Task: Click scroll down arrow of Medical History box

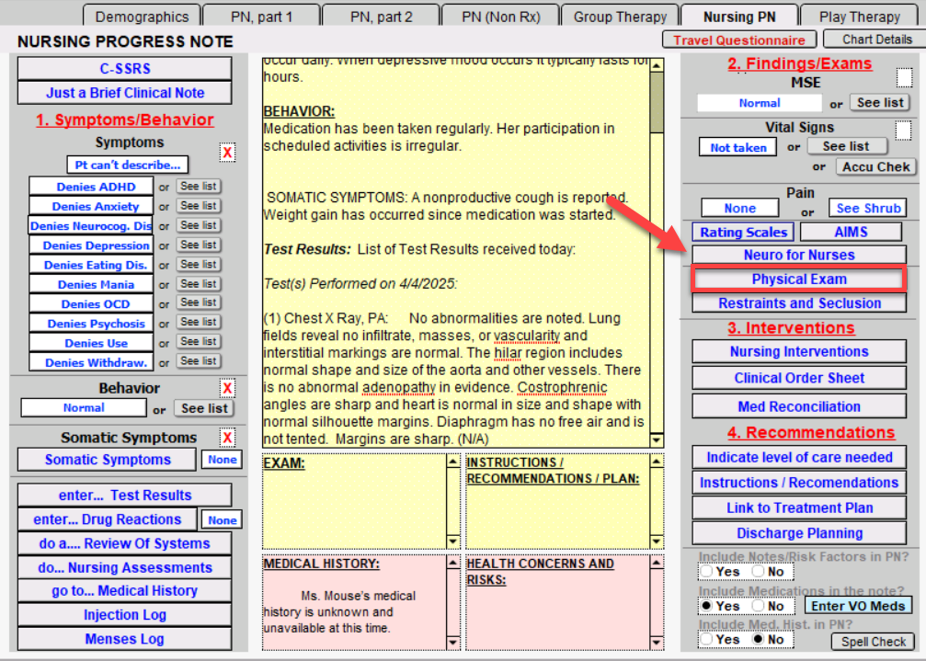Action: pyautogui.click(x=452, y=642)
